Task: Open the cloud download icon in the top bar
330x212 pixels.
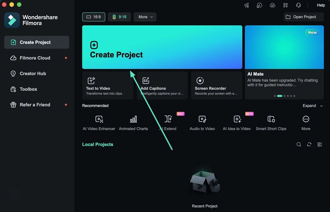Action: click(272, 5)
